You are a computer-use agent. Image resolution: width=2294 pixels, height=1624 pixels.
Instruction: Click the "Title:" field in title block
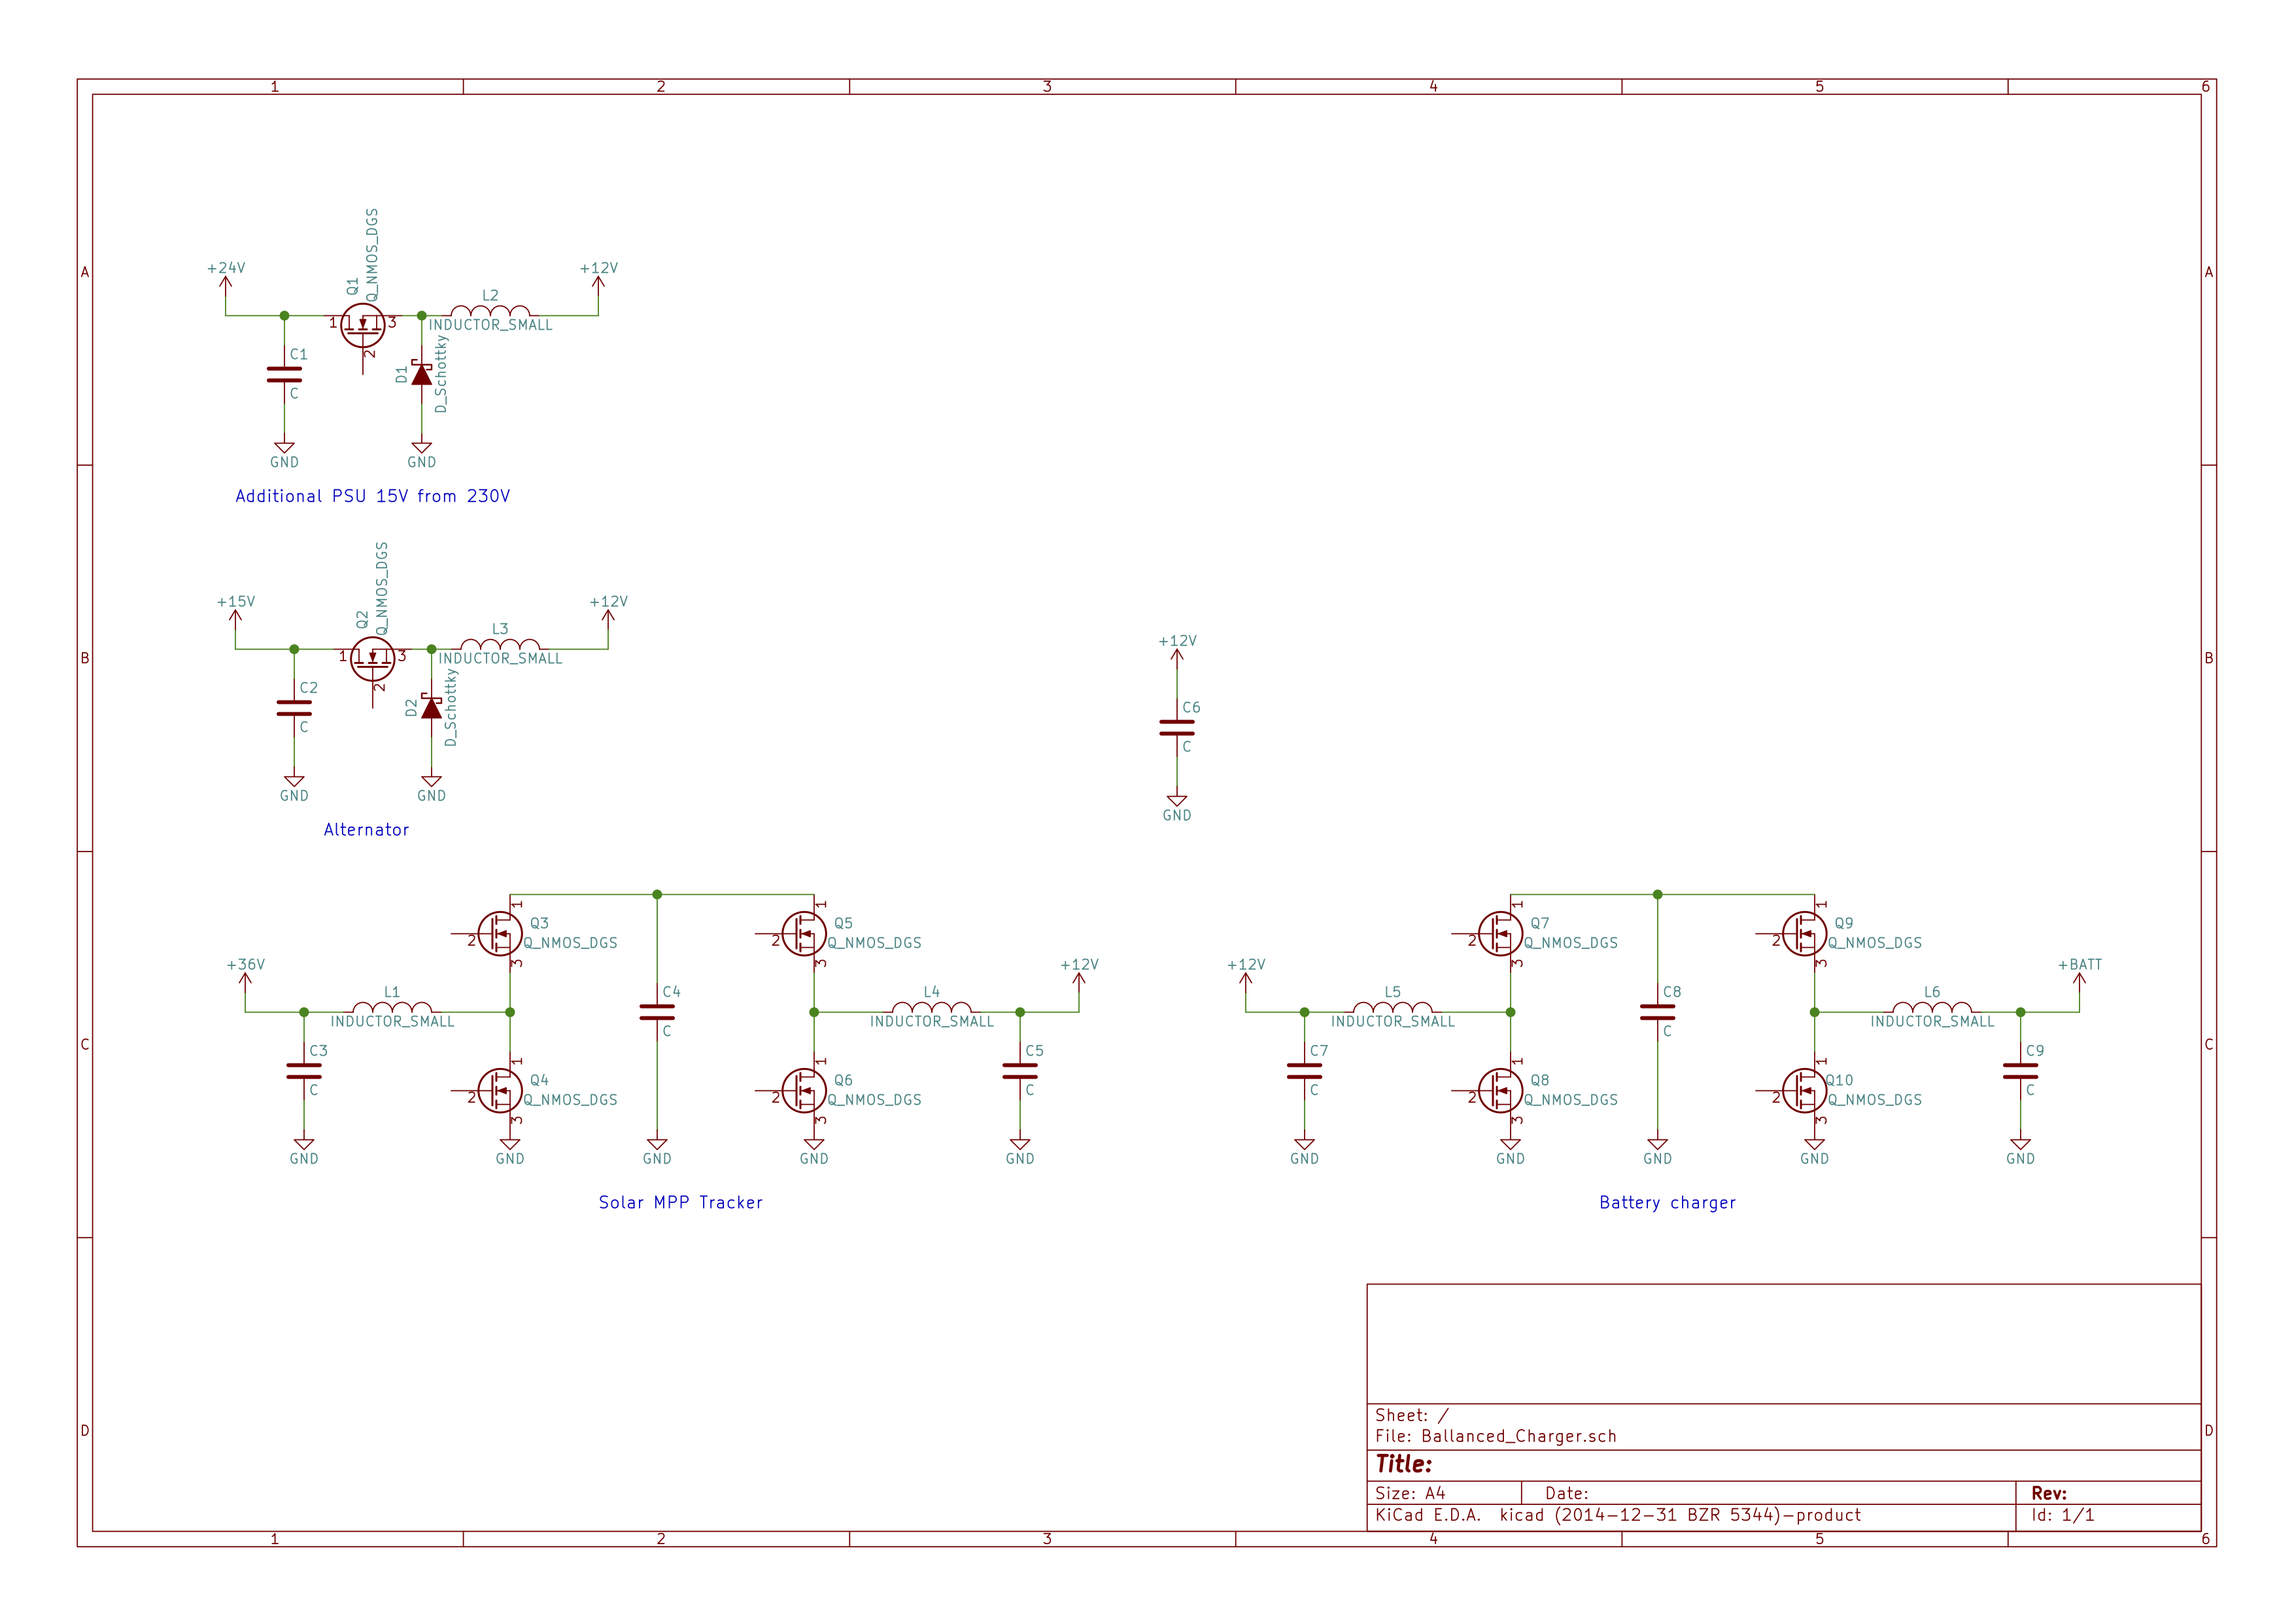(1403, 1465)
